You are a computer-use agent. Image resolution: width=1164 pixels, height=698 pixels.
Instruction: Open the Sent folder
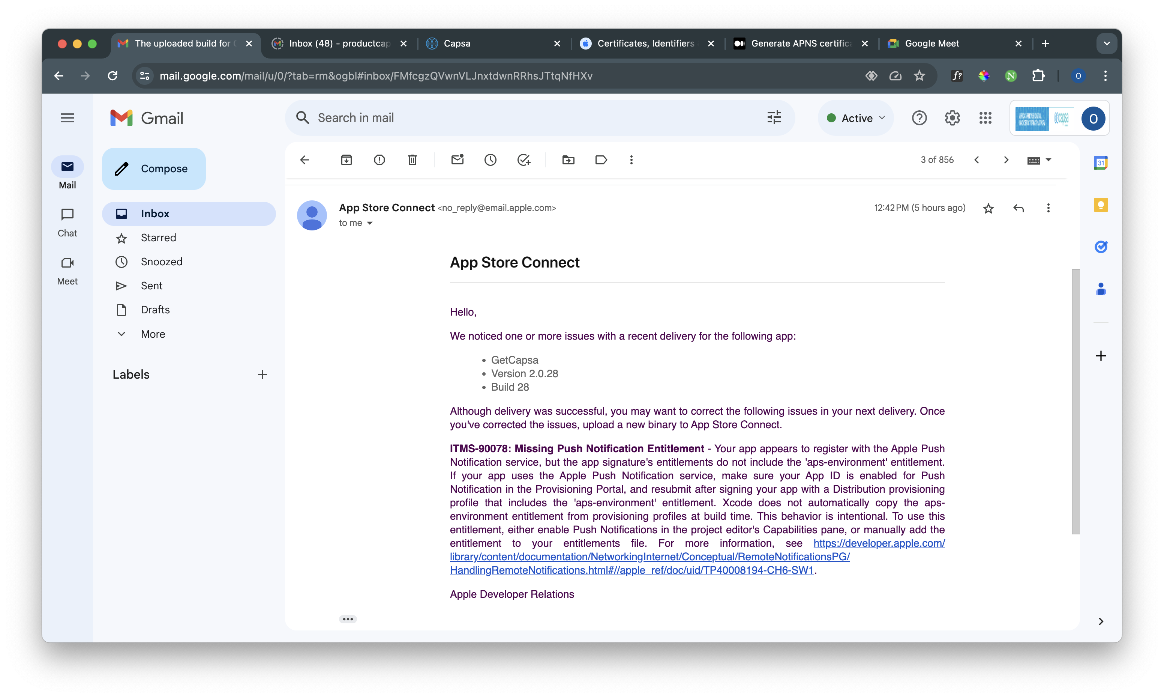(189, 286)
